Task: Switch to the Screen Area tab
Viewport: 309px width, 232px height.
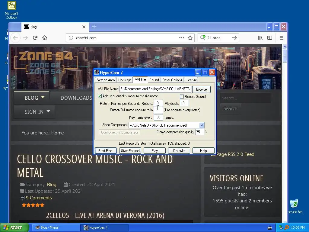Action: [x=106, y=80]
